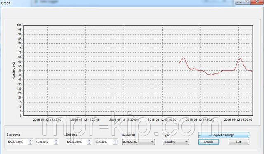Increase end time 16:03:45 using up arrow
This screenshot has width=264, height=154.
(x=115, y=141)
